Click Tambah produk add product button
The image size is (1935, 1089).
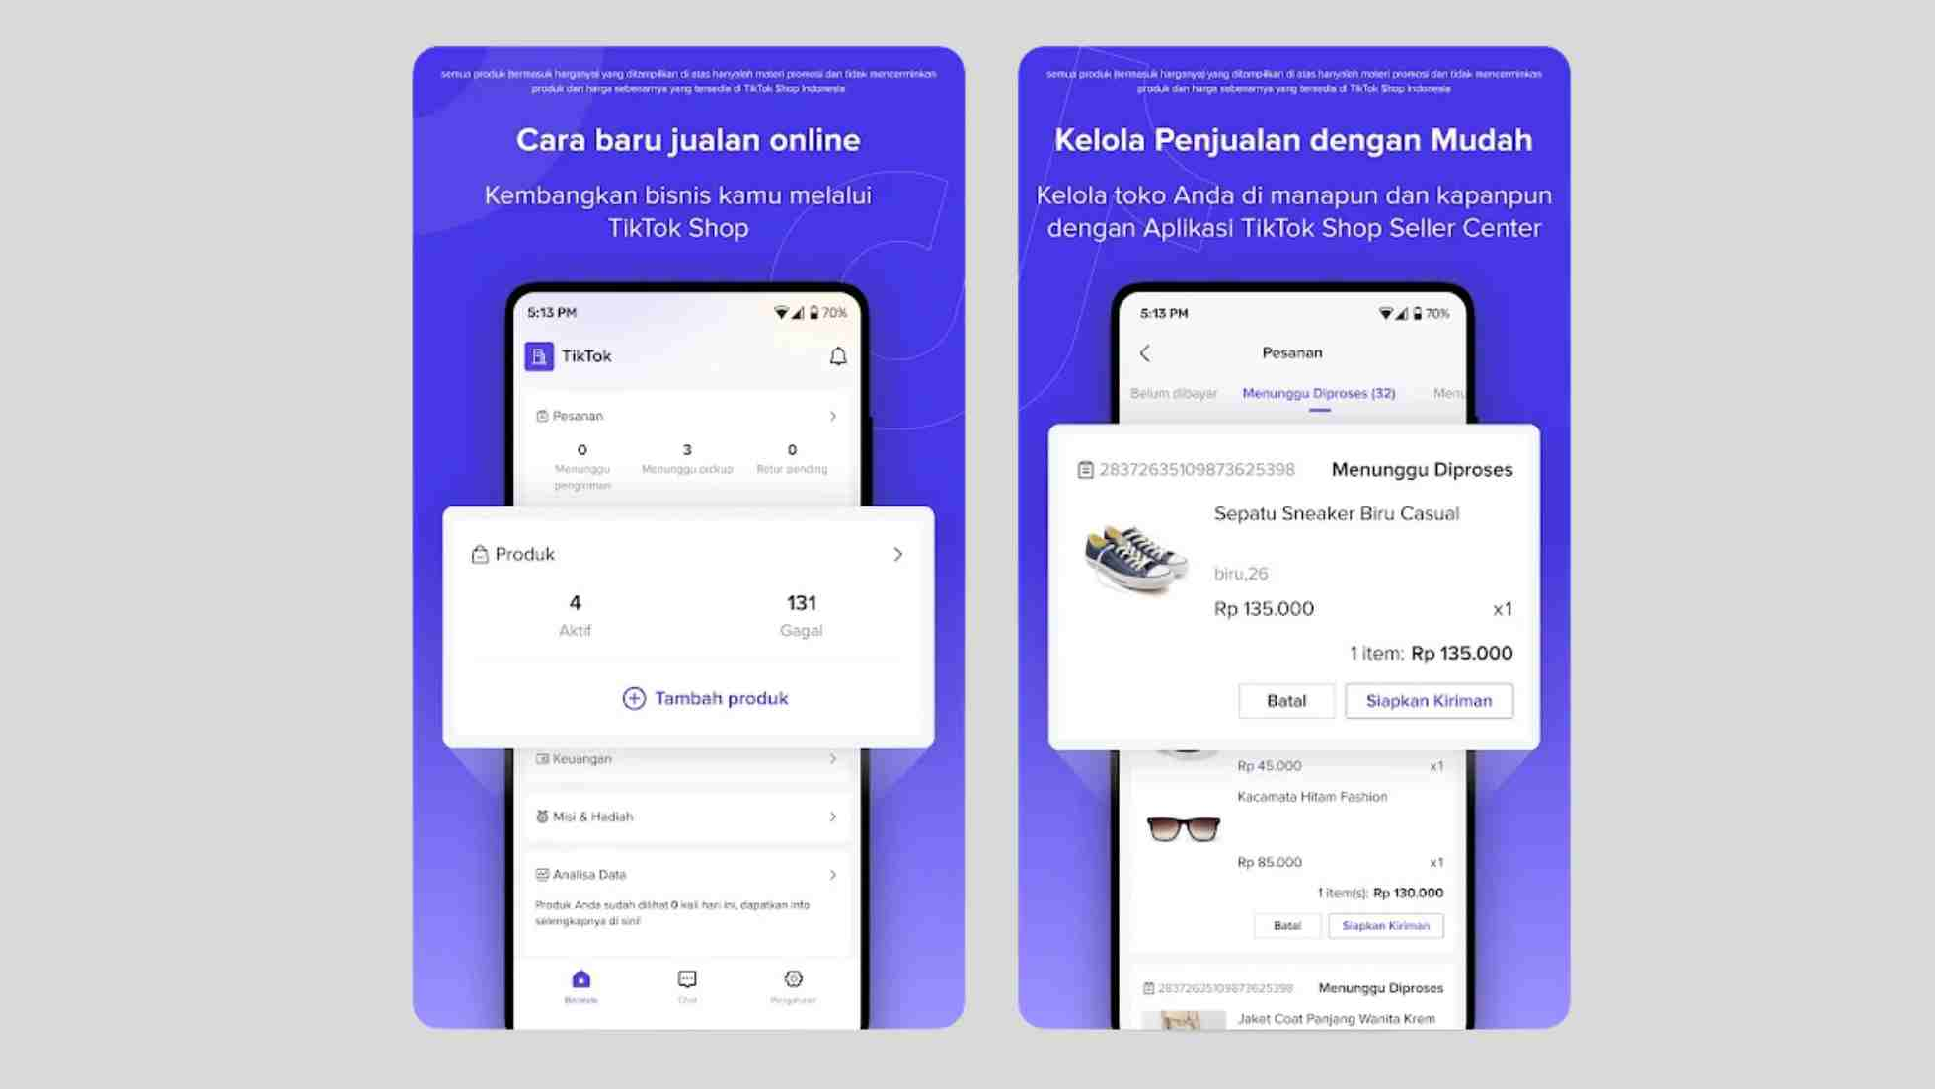(x=704, y=697)
